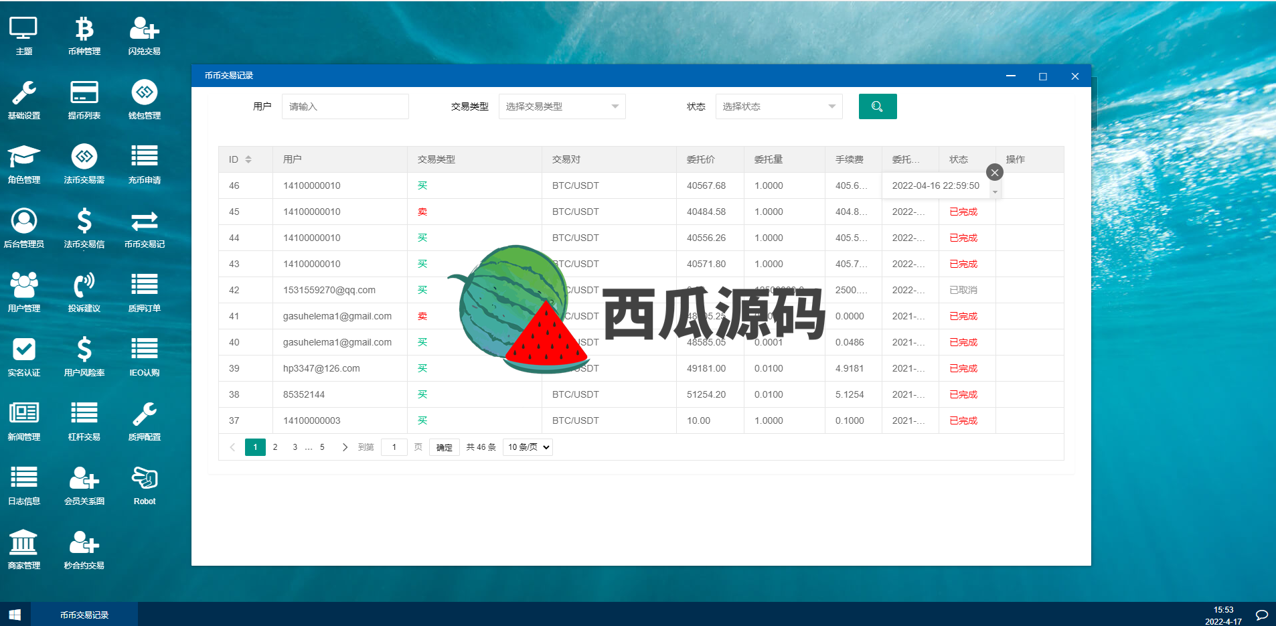The width and height of the screenshot is (1276, 626).
Task: Click user 1531559270@qq.com in row 42
Action: (329, 290)
